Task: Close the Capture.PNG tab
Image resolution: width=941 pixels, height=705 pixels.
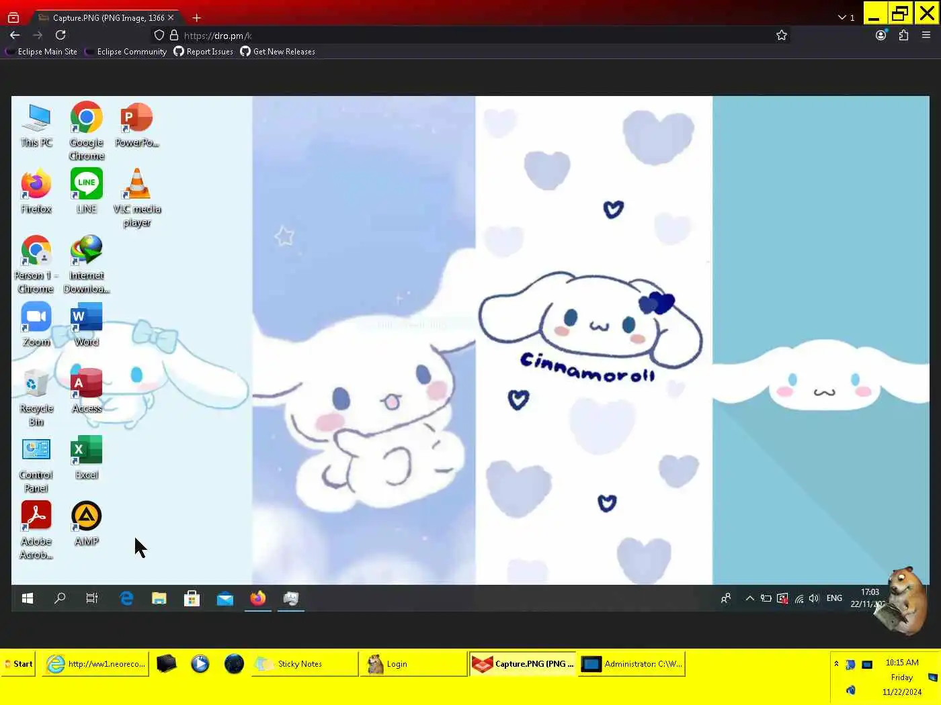Action: (x=171, y=17)
